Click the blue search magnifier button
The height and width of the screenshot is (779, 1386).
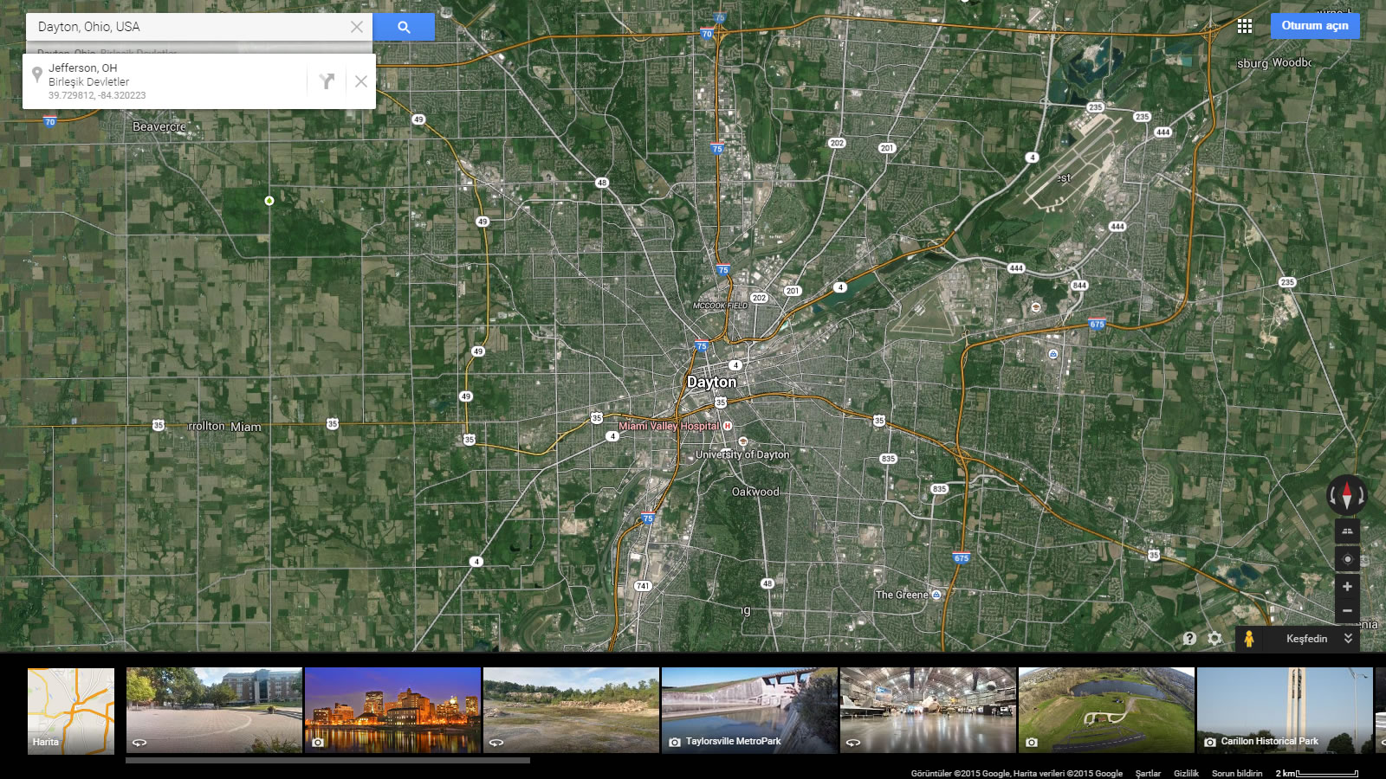pyautogui.click(x=404, y=27)
